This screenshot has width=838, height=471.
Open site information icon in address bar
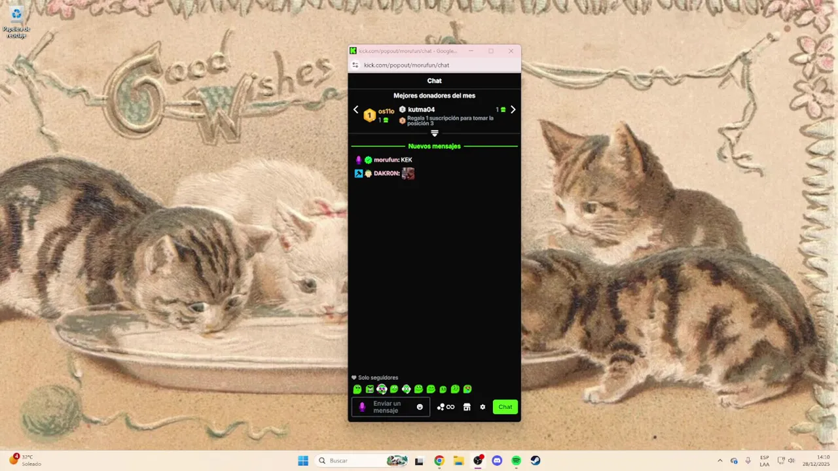point(355,65)
